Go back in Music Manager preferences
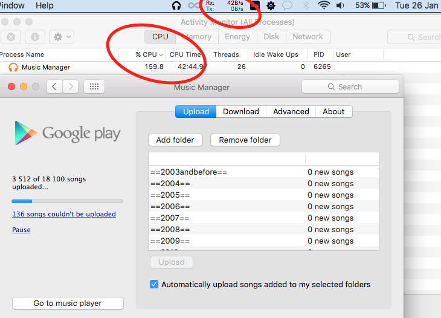441x318 pixels. (x=54, y=86)
